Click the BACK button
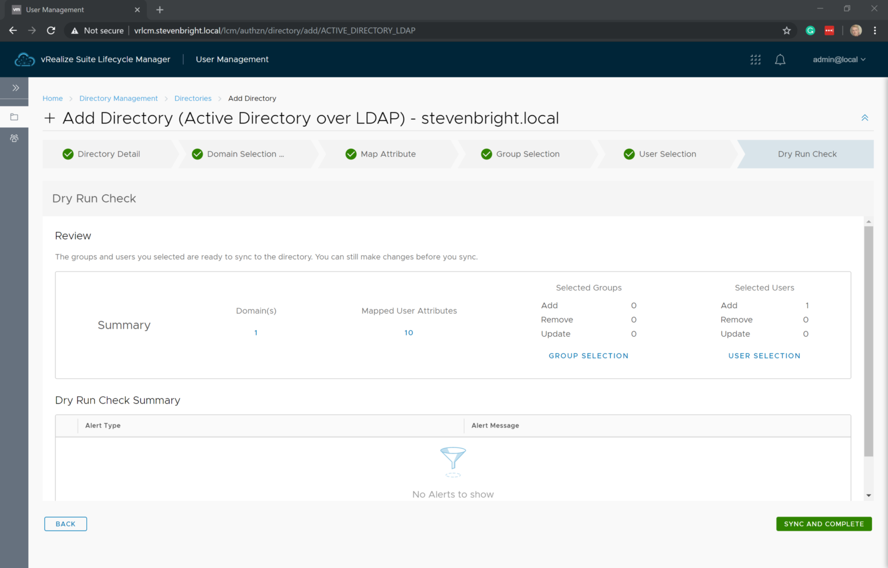Image resolution: width=888 pixels, height=568 pixels. [x=66, y=524]
